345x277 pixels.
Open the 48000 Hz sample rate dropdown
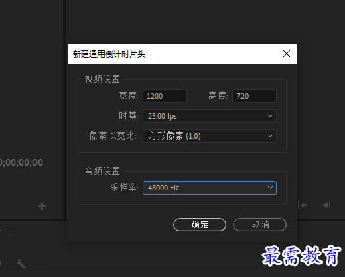(210, 188)
